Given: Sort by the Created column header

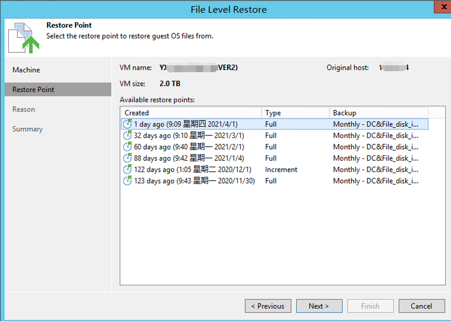Looking at the screenshot, I should pyautogui.click(x=191, y=113).
